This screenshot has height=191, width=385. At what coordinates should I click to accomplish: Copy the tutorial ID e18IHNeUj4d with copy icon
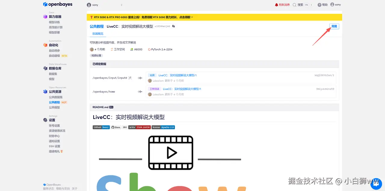174,26
